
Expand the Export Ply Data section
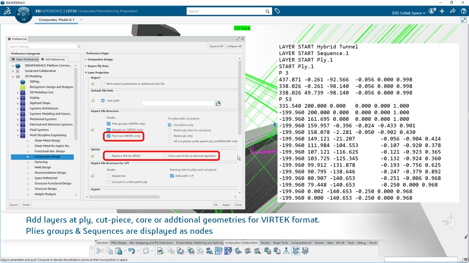(x=86, y=66)
